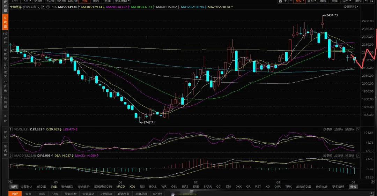Click the help icon beside 生物医药 title

(x=43, y=7)
